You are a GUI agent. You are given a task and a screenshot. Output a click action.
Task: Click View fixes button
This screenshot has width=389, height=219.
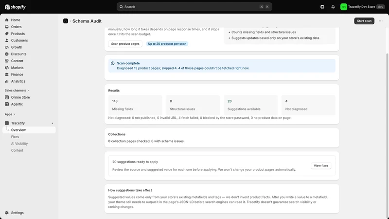click(321, 165)
